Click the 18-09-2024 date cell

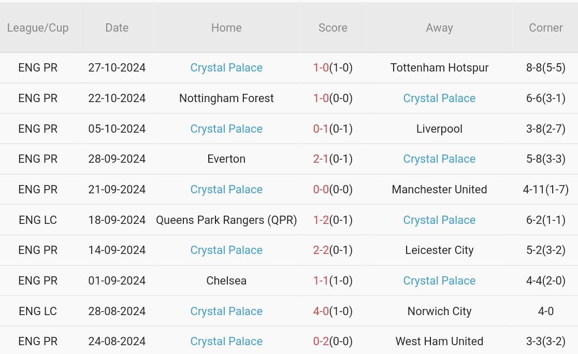117,220
